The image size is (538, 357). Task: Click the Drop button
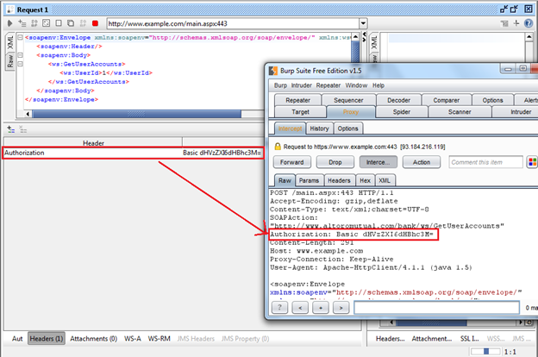click(335, 162)
